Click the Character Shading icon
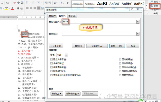161x102 pixels. tap(18, 8)
